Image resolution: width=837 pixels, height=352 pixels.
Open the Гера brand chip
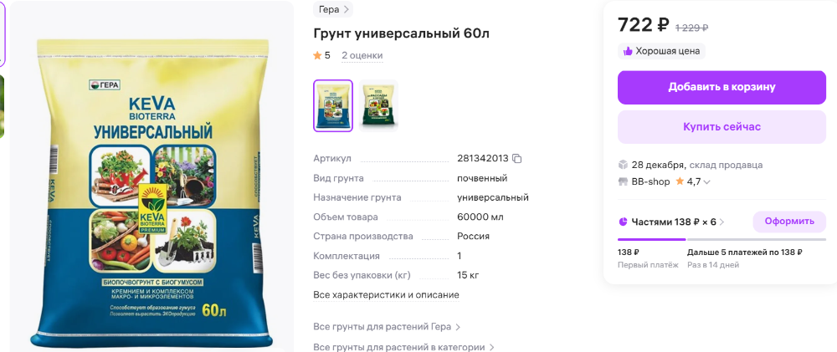333,9
